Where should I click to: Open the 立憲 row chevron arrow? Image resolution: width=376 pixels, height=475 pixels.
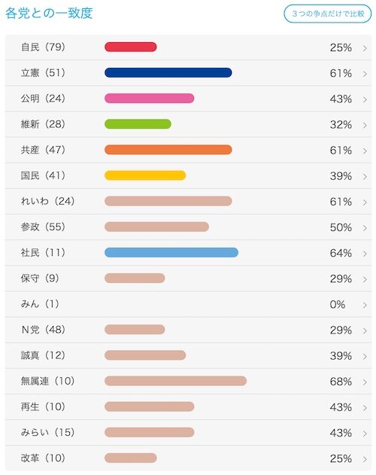pyautogui.click(x=365, y=74)
